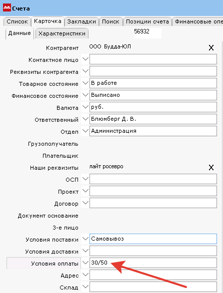Select the Закладки tab
This screenshot has width=223, height=293.
[x=81, y=21]
